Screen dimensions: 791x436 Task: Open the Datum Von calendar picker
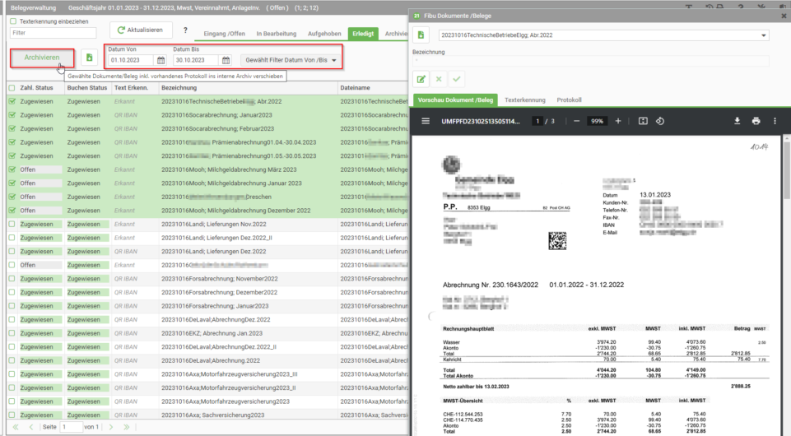(161, 60)
